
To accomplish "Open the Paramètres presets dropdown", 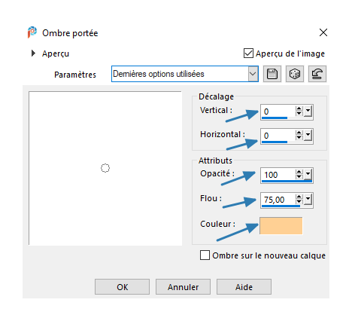I will (x=253, y=74).
